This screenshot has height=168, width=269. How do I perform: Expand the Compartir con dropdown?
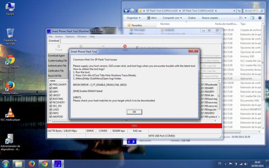(x=172, y=18)
